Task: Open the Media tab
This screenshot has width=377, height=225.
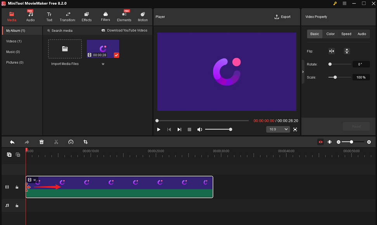Action: point(12,17)
